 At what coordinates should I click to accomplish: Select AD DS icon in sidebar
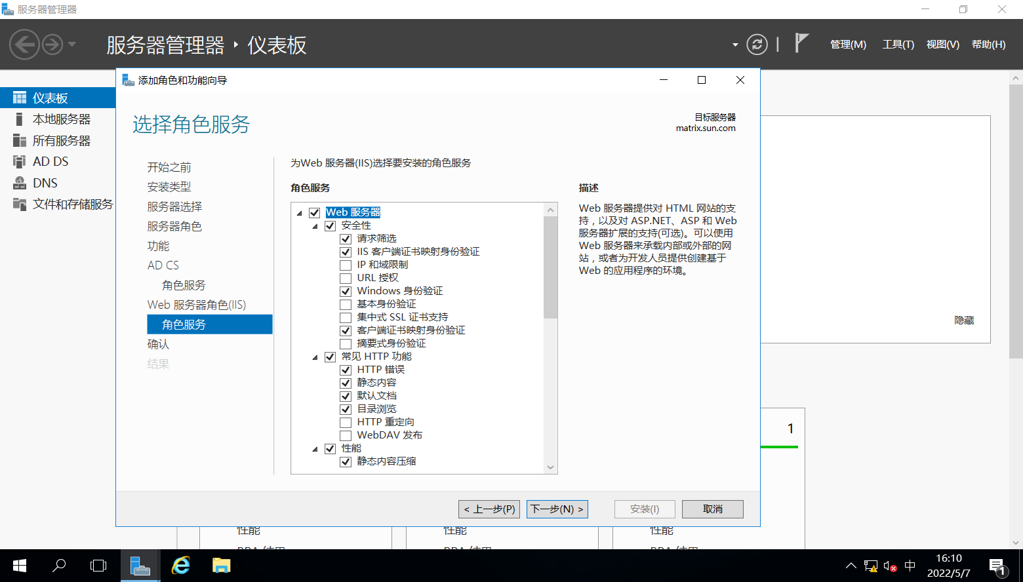tap(20, 161)
